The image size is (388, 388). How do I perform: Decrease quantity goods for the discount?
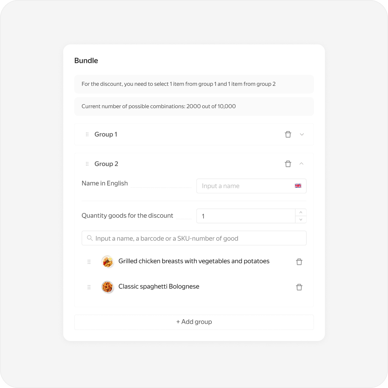coord(301,220)
